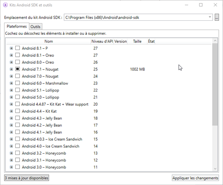Click API level 11 cell
Screen dimensions: 223x185
point(95,167)
